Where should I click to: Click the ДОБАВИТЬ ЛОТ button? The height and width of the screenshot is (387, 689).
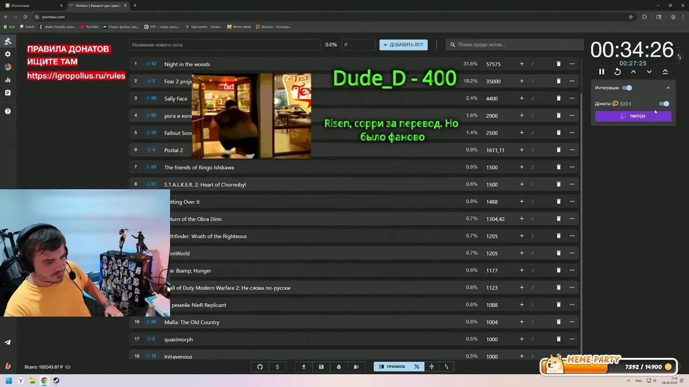tap(403, 45)
